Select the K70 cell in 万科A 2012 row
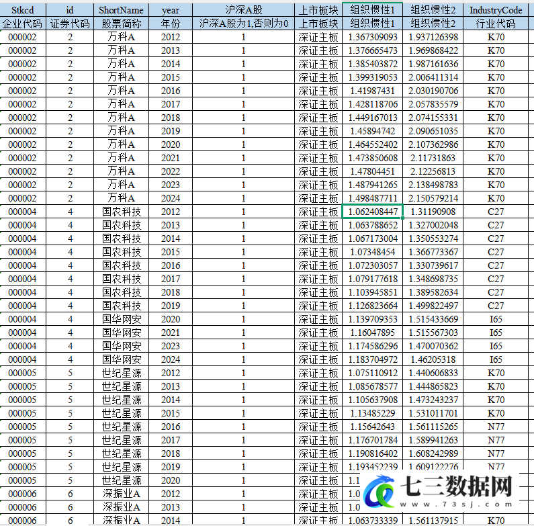 coord(496,37)
